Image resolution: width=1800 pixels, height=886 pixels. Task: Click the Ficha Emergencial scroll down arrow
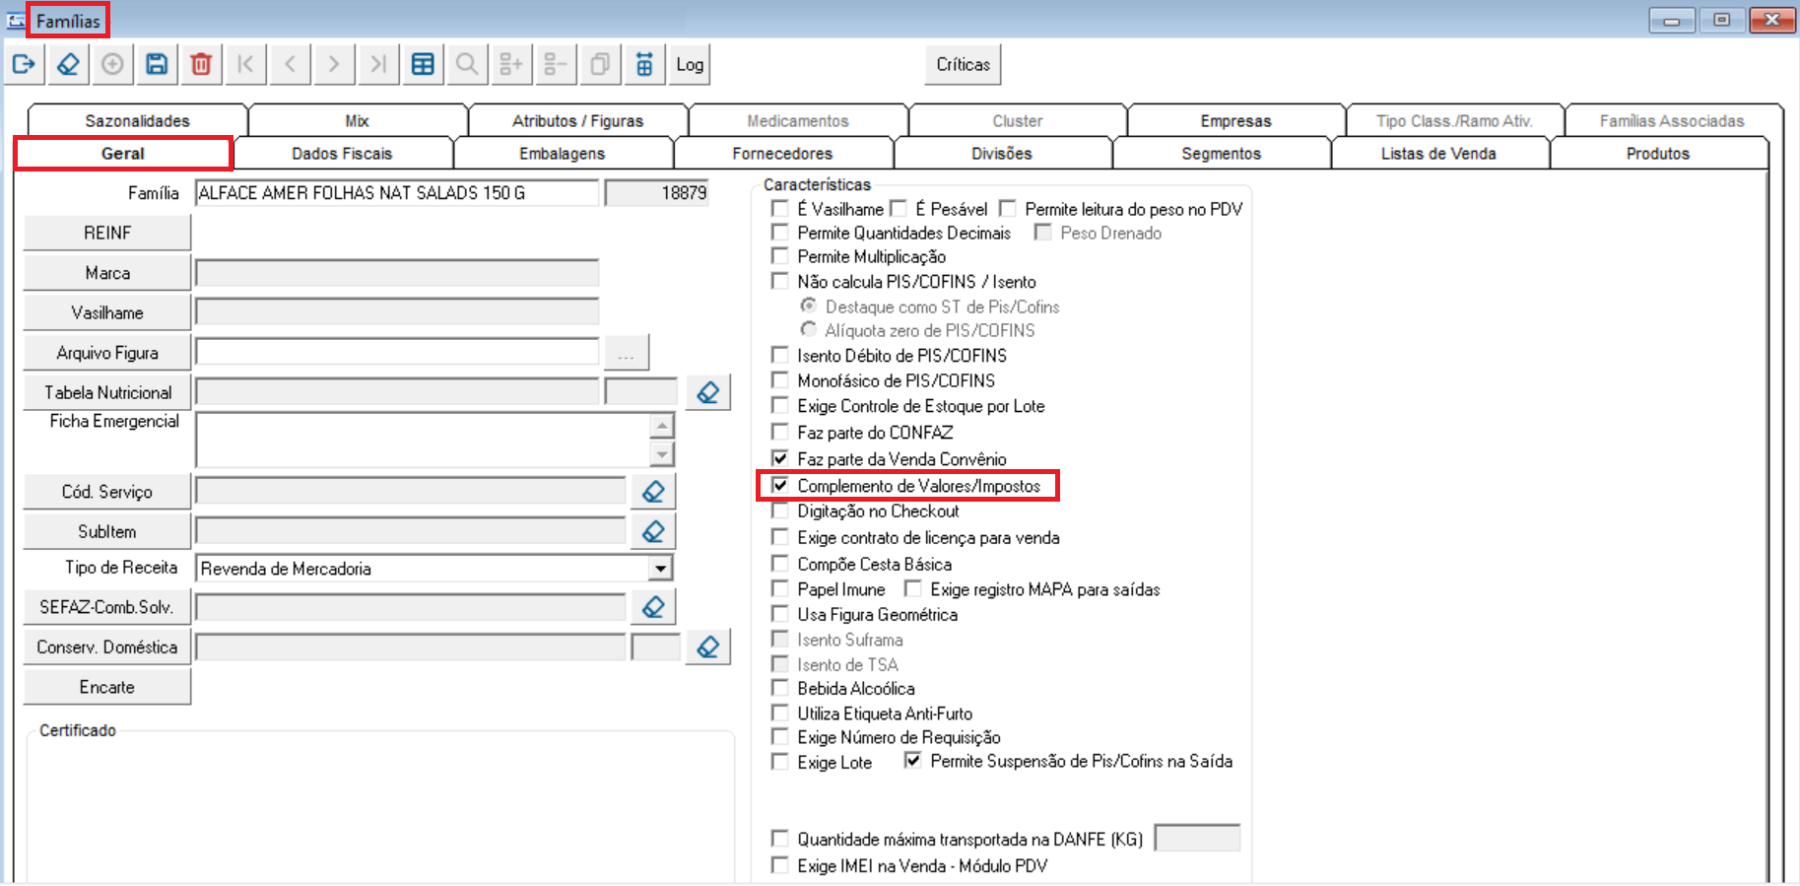[662, 454]
